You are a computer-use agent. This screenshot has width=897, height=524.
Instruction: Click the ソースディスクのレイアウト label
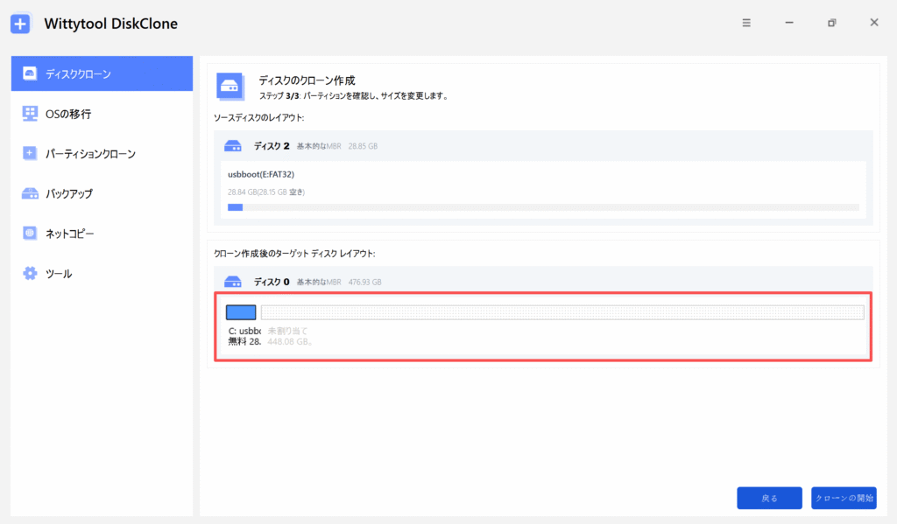point(258,118)
